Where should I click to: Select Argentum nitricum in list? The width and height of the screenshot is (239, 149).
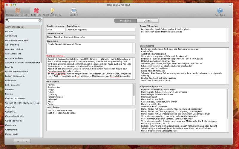tap(22, 49)
